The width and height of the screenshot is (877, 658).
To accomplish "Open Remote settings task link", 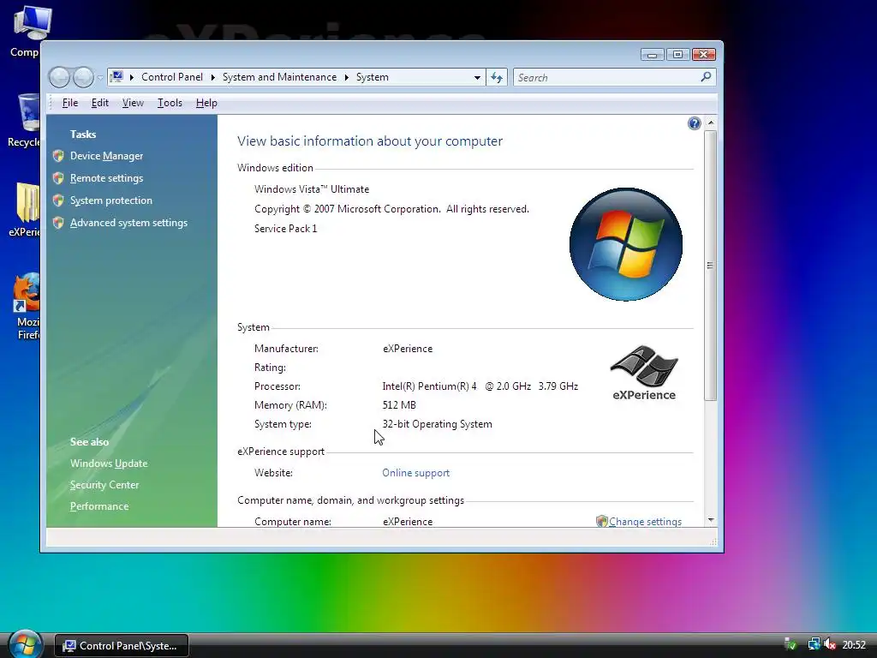I will pos(106,178).
